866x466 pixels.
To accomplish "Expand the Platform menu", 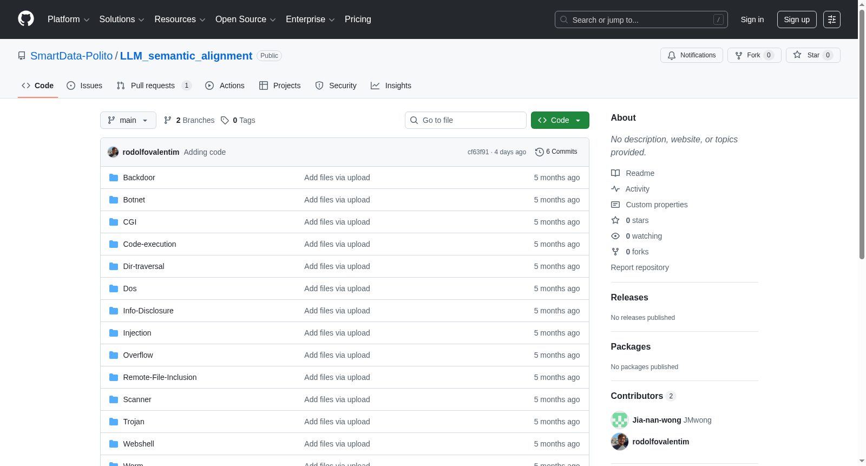I will (x=69, y=19).
